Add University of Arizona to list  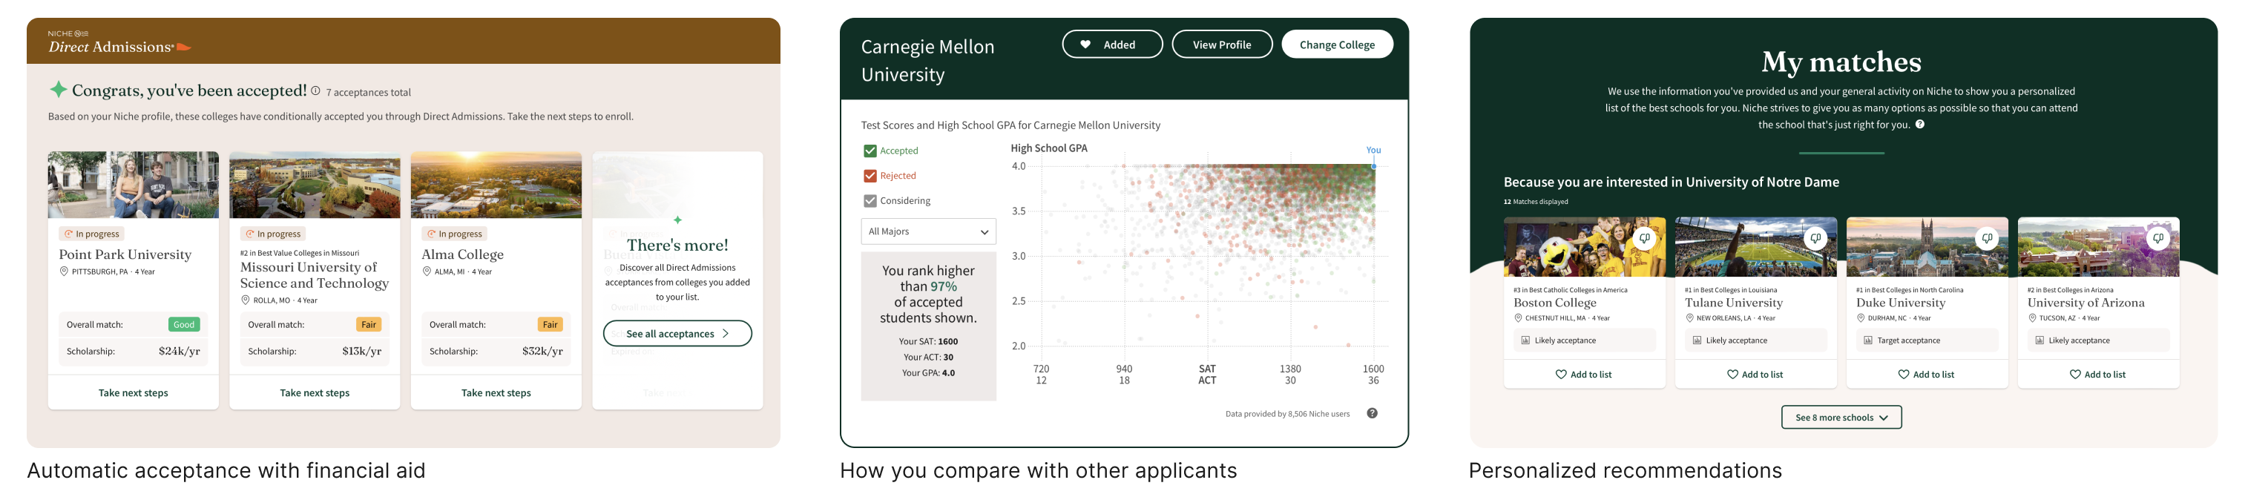coord(2097,374)
